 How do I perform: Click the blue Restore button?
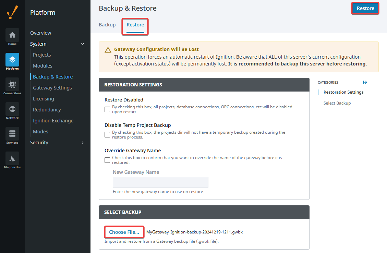[365, 8]
